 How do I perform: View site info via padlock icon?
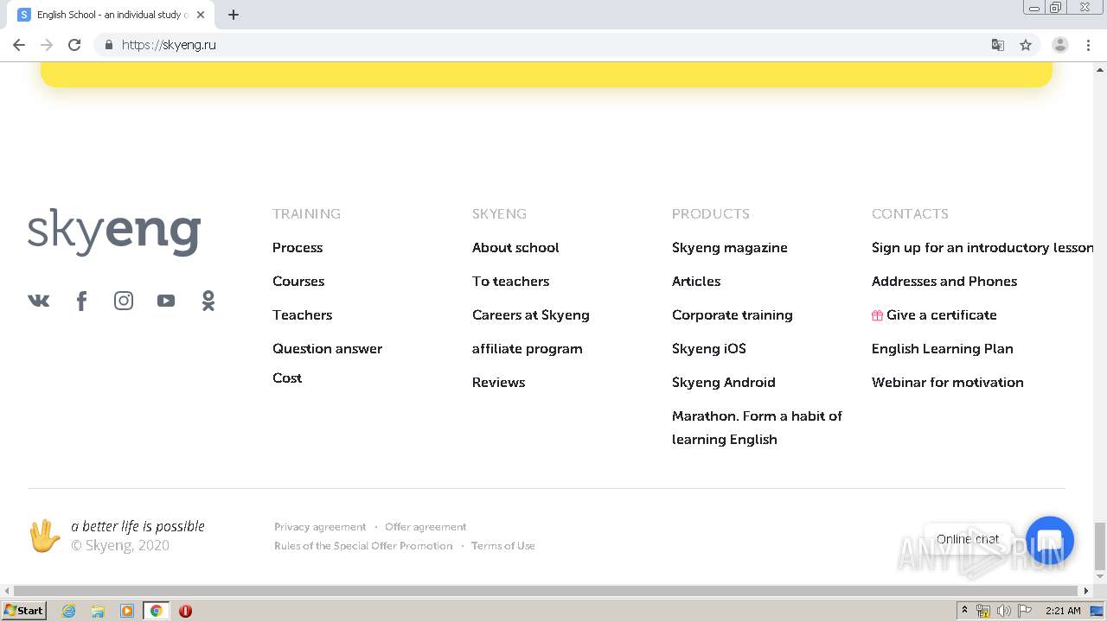pyautogui.click(x=109, y=45)
